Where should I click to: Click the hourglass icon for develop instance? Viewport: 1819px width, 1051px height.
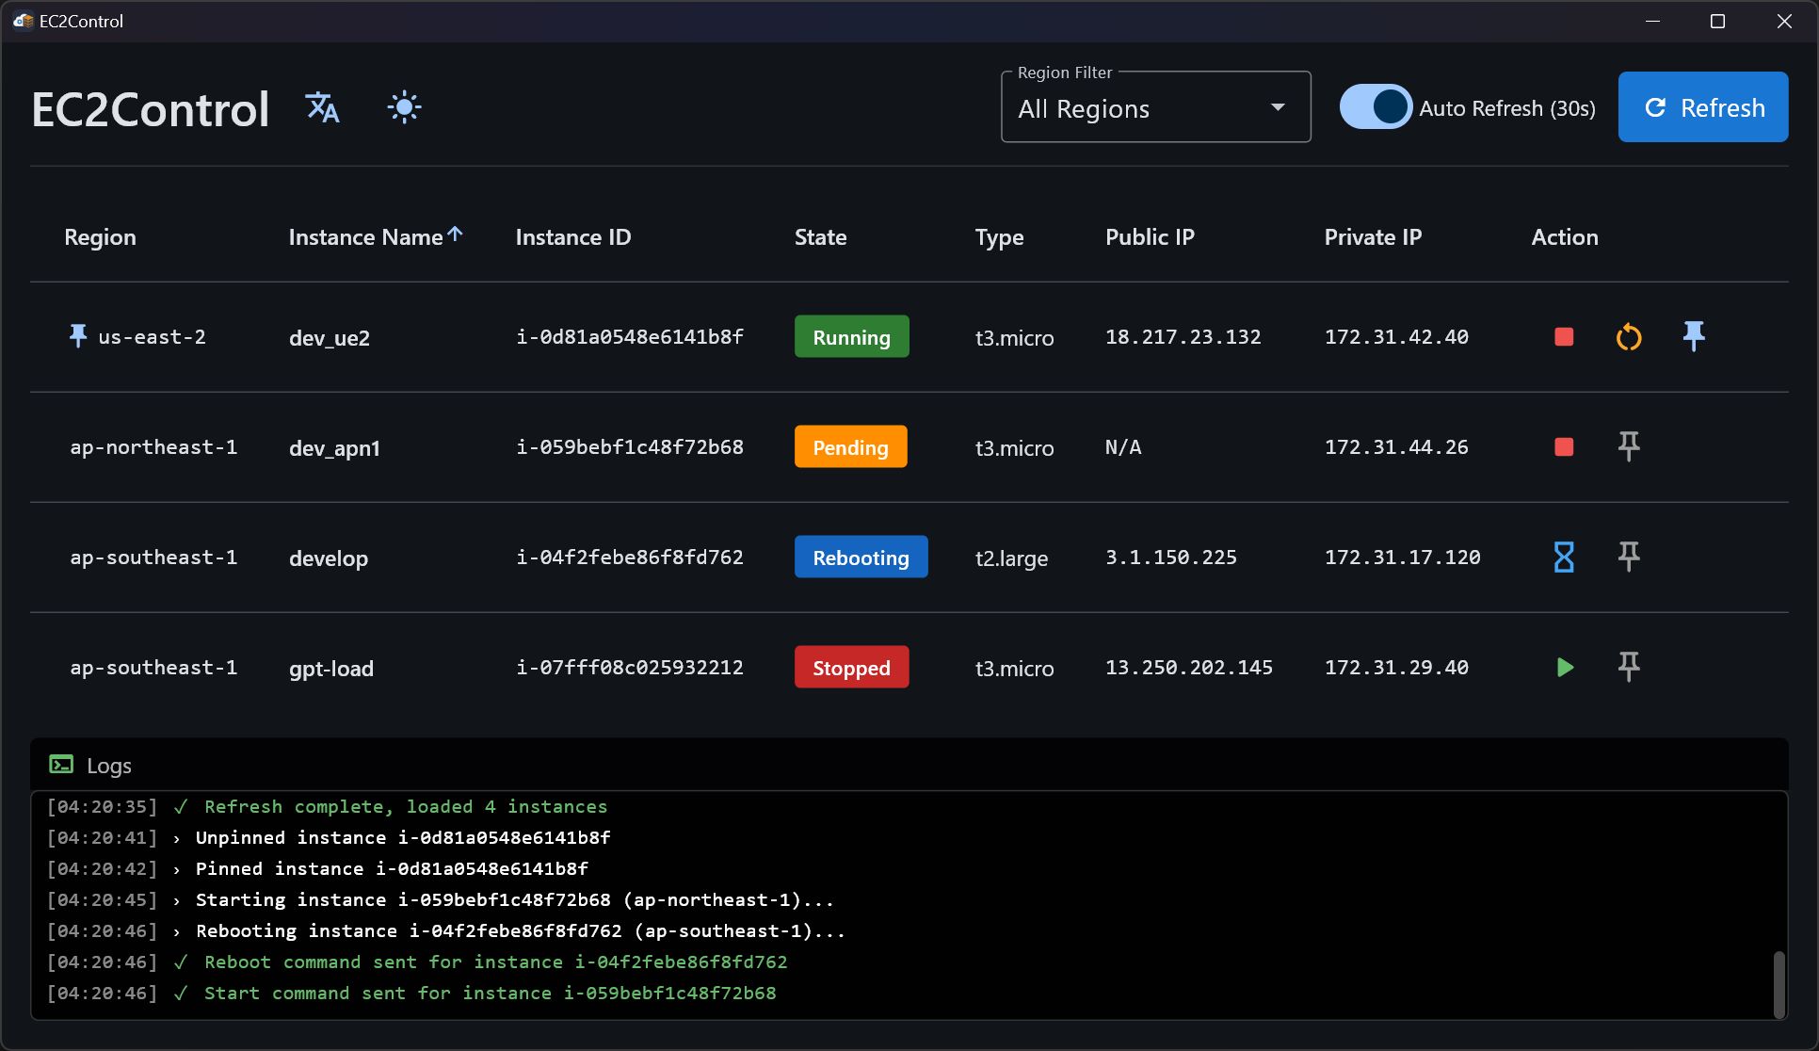tap(1564, 558)
